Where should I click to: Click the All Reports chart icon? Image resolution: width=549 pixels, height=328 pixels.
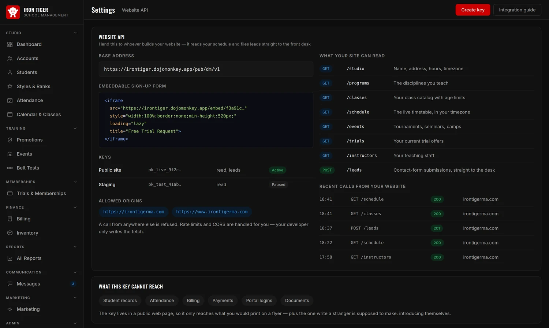(10, 258)
